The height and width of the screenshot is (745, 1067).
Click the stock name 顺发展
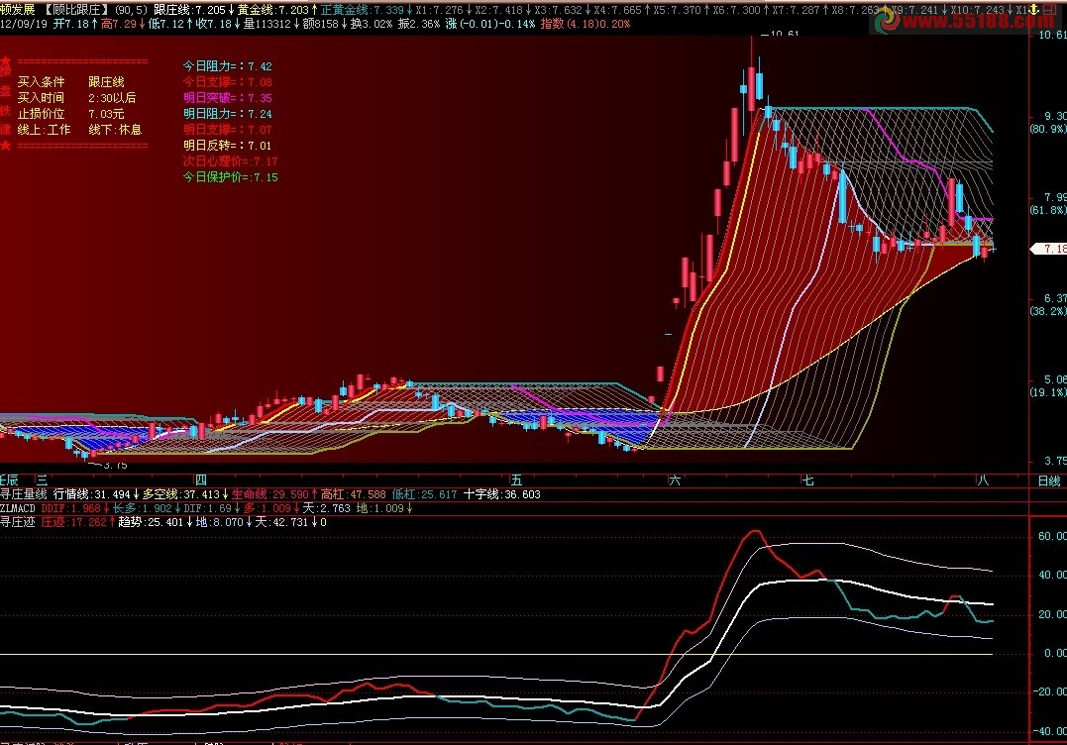[x=19, y=10]
